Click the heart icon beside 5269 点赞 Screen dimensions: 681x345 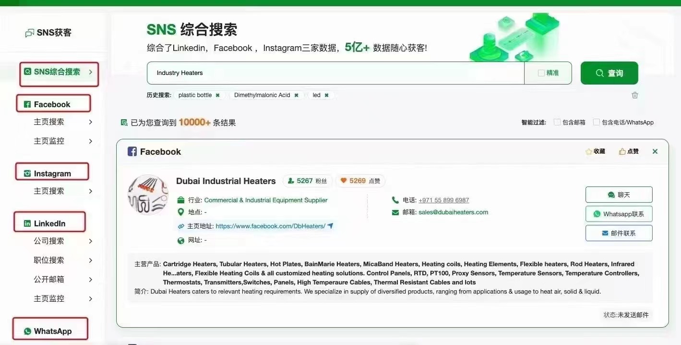point(344,181)
